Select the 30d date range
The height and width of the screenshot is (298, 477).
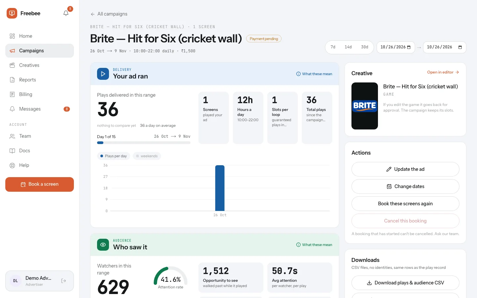[365, 47]
